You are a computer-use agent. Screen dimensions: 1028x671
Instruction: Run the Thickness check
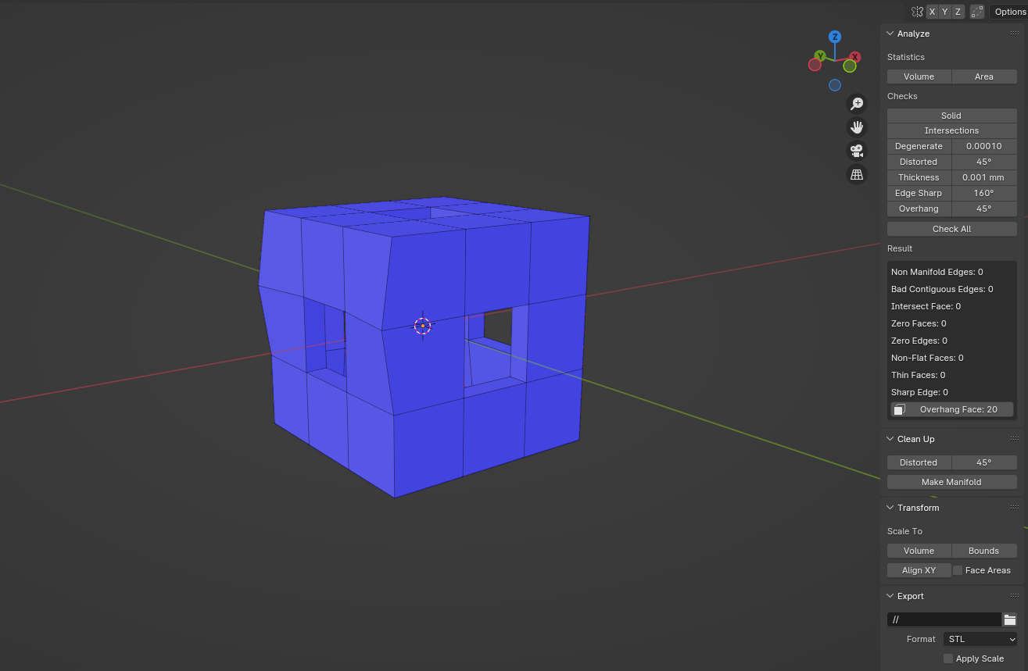(919, 177)
